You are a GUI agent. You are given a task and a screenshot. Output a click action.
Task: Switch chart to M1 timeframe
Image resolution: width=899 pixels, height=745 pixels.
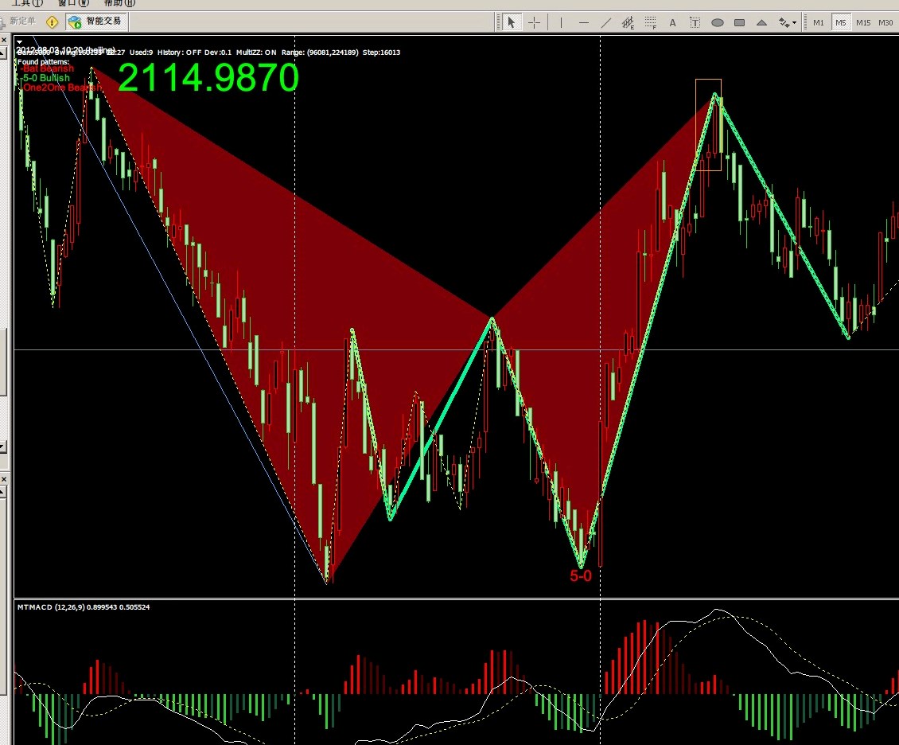click(x=819, y=22)
